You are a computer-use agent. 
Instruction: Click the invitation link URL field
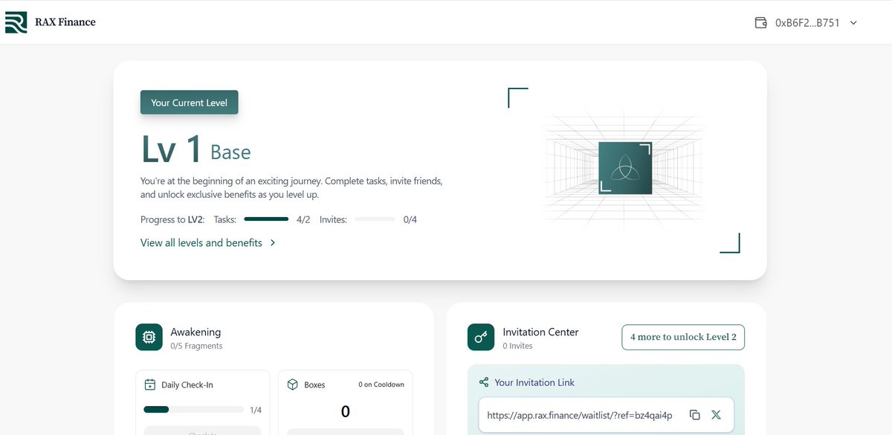tap(606, 415)
